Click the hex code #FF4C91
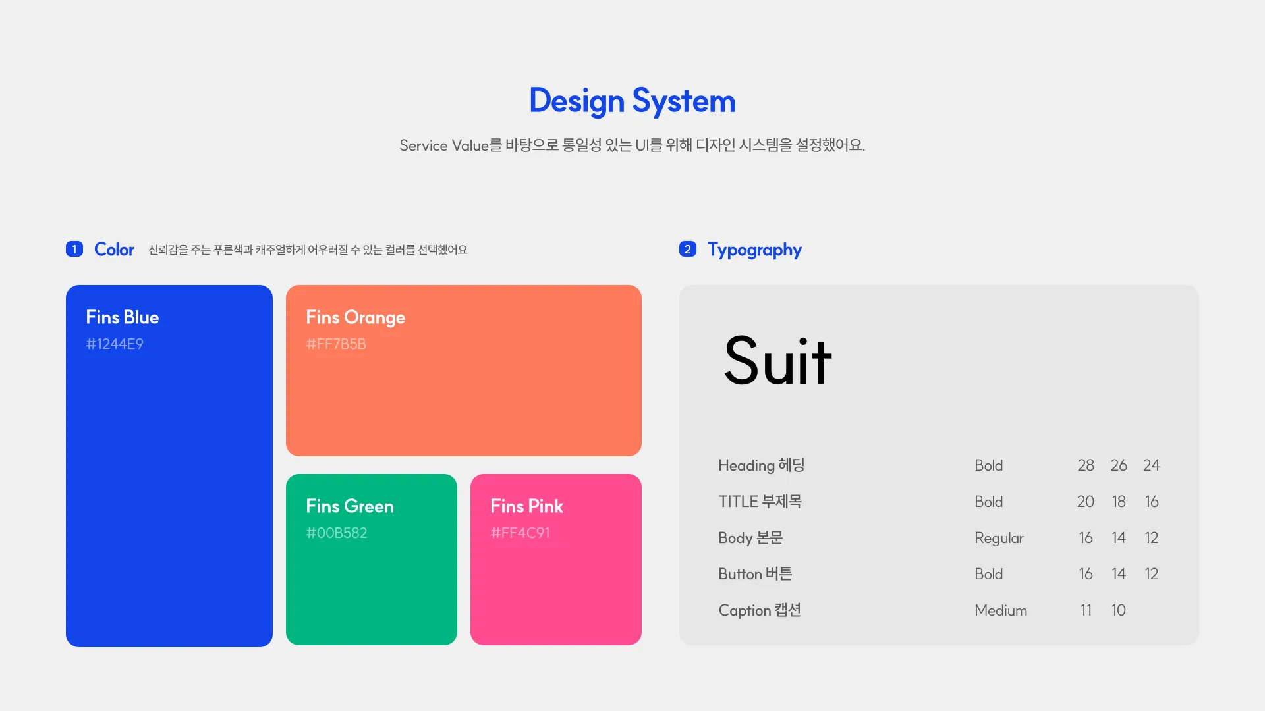This screenshot has width=1265, height=711. tap(520, 533)
